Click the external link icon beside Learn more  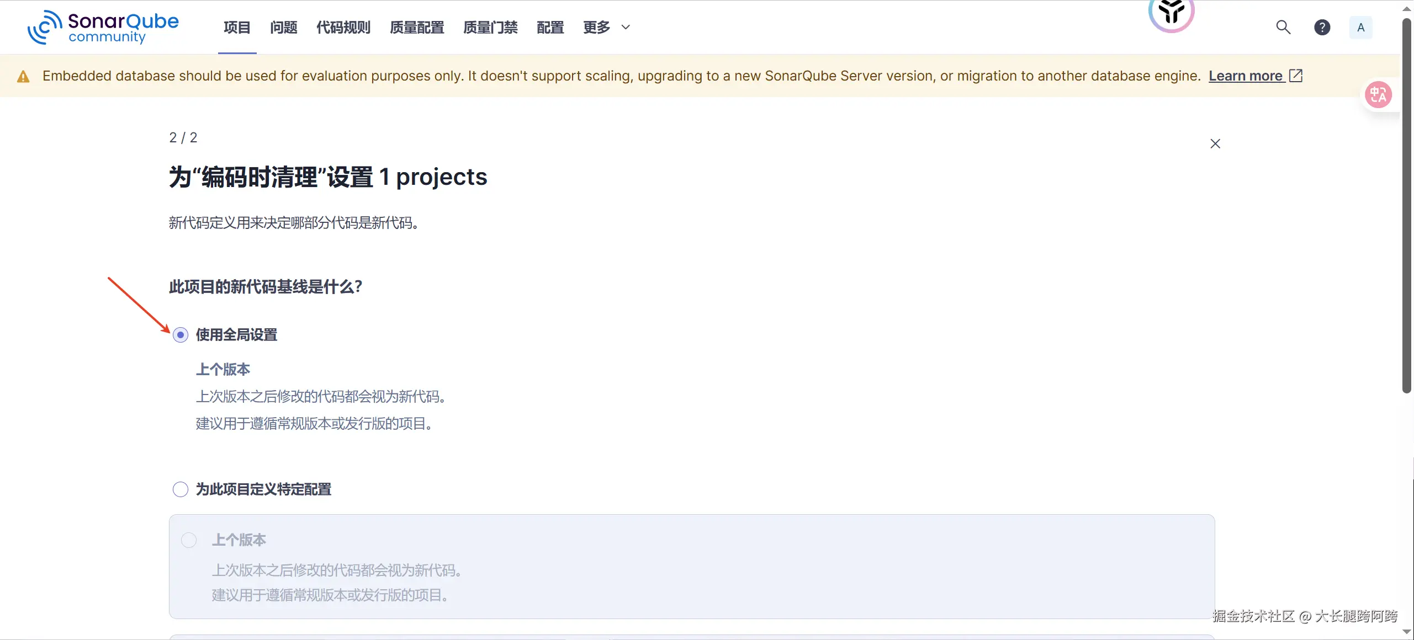pos(1295,76)
